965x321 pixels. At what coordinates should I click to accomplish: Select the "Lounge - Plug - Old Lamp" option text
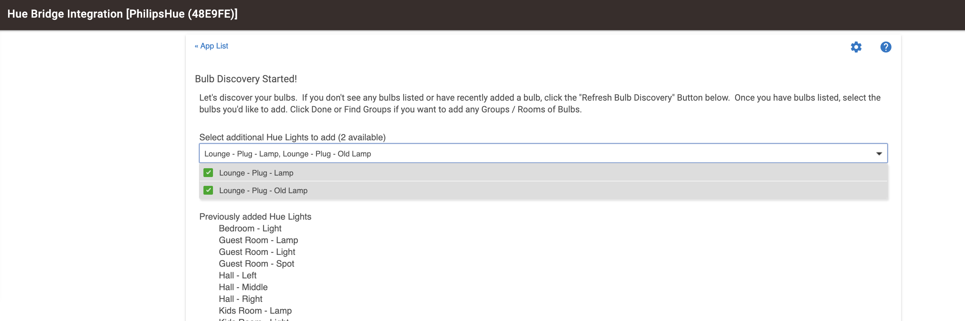point(263,191)
